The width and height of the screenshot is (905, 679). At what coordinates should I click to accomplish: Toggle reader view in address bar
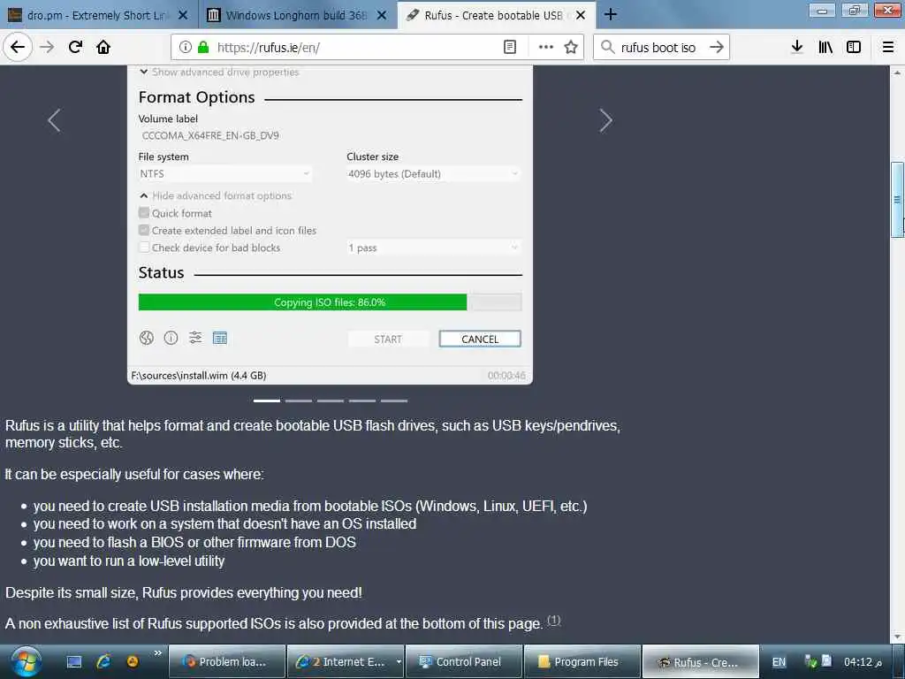coord(510,47)
